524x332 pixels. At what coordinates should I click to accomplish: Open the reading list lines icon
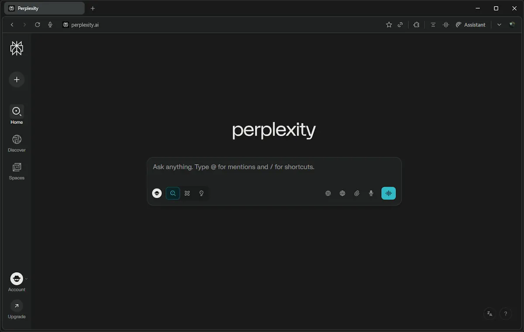pos(433,25)
